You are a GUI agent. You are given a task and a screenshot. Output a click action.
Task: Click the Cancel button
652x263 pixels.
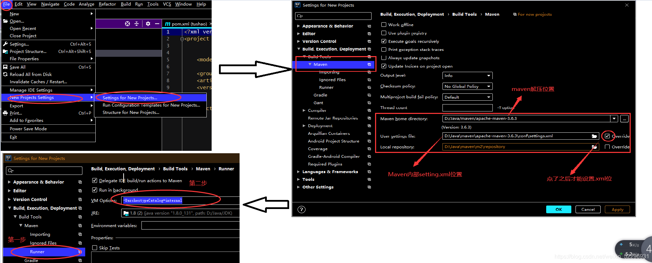[x=588, y=209]
